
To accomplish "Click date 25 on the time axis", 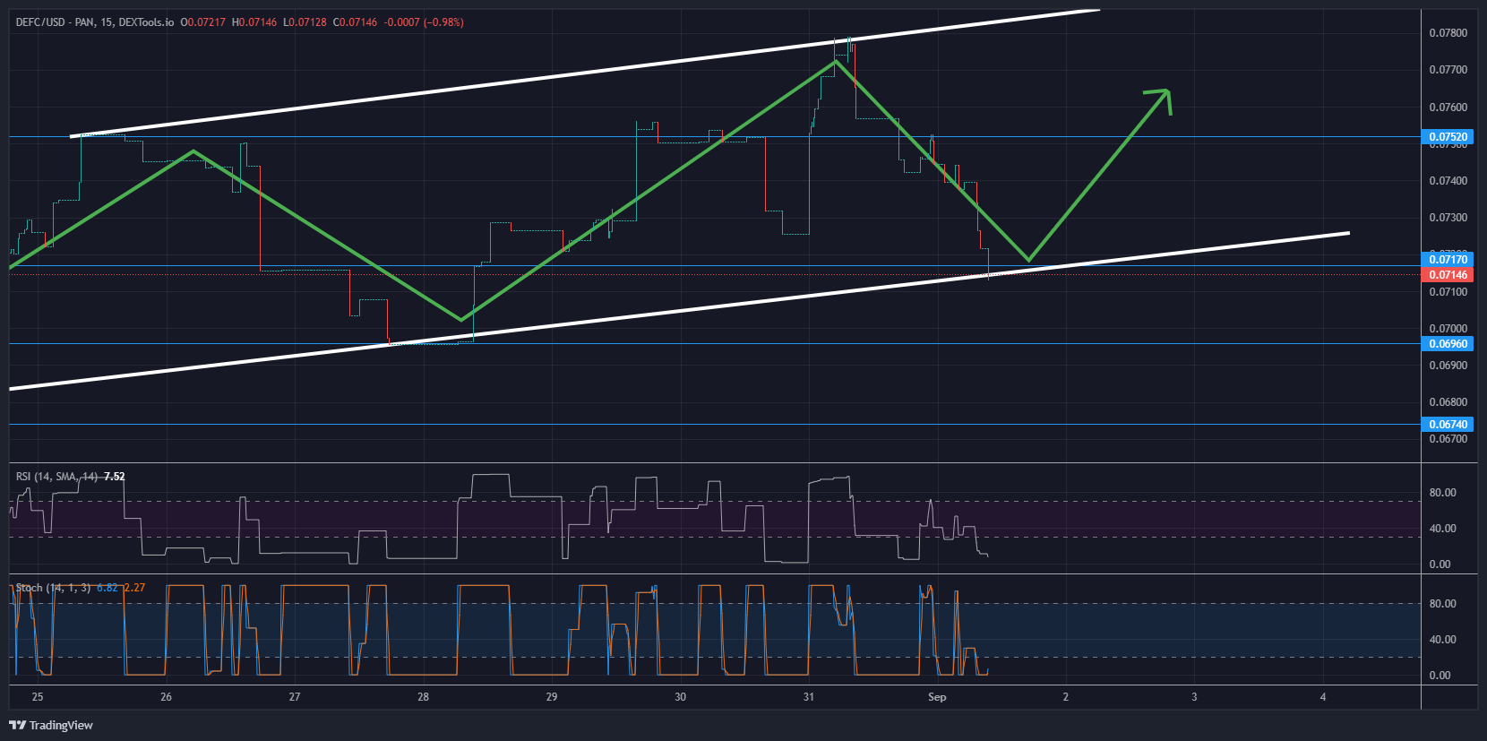I will tap(38, 697).
